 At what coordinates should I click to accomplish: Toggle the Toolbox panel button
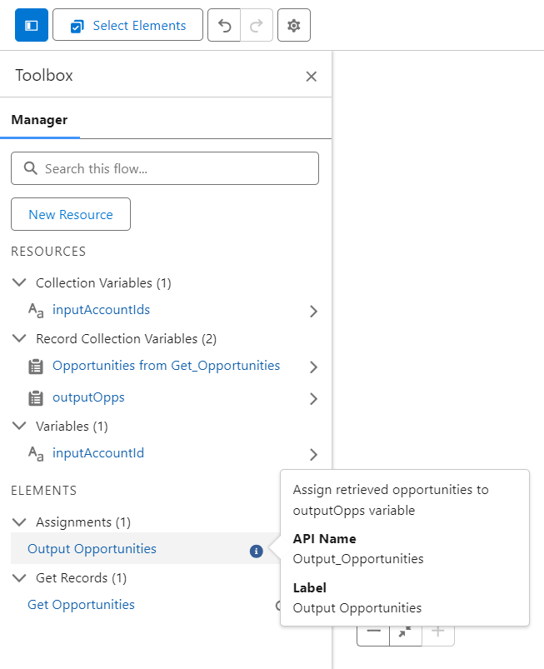[32, 25]
